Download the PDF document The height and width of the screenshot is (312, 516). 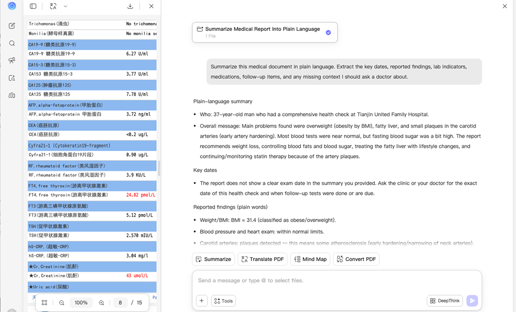[x=130, y=6]
